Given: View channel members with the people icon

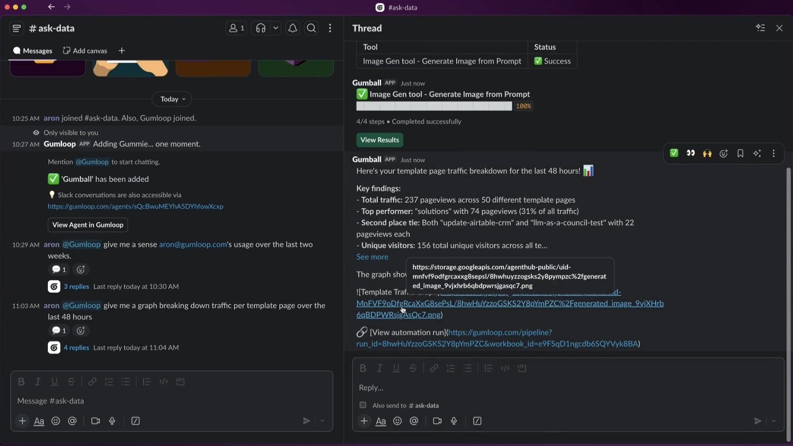Looking at the screenshot, I should 236,28.
